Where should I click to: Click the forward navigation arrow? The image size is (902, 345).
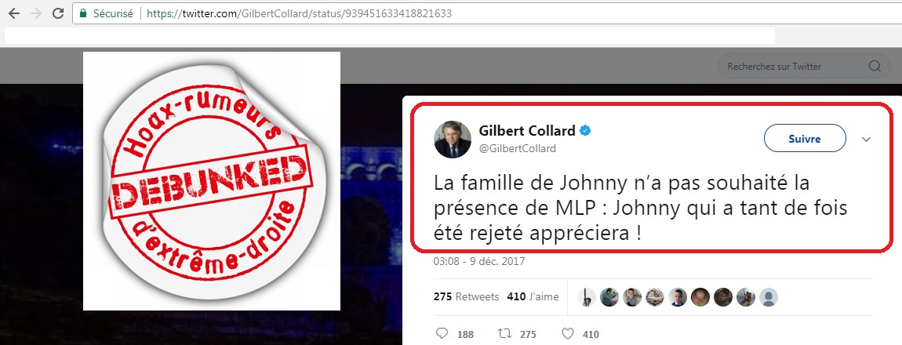(35, 13)
